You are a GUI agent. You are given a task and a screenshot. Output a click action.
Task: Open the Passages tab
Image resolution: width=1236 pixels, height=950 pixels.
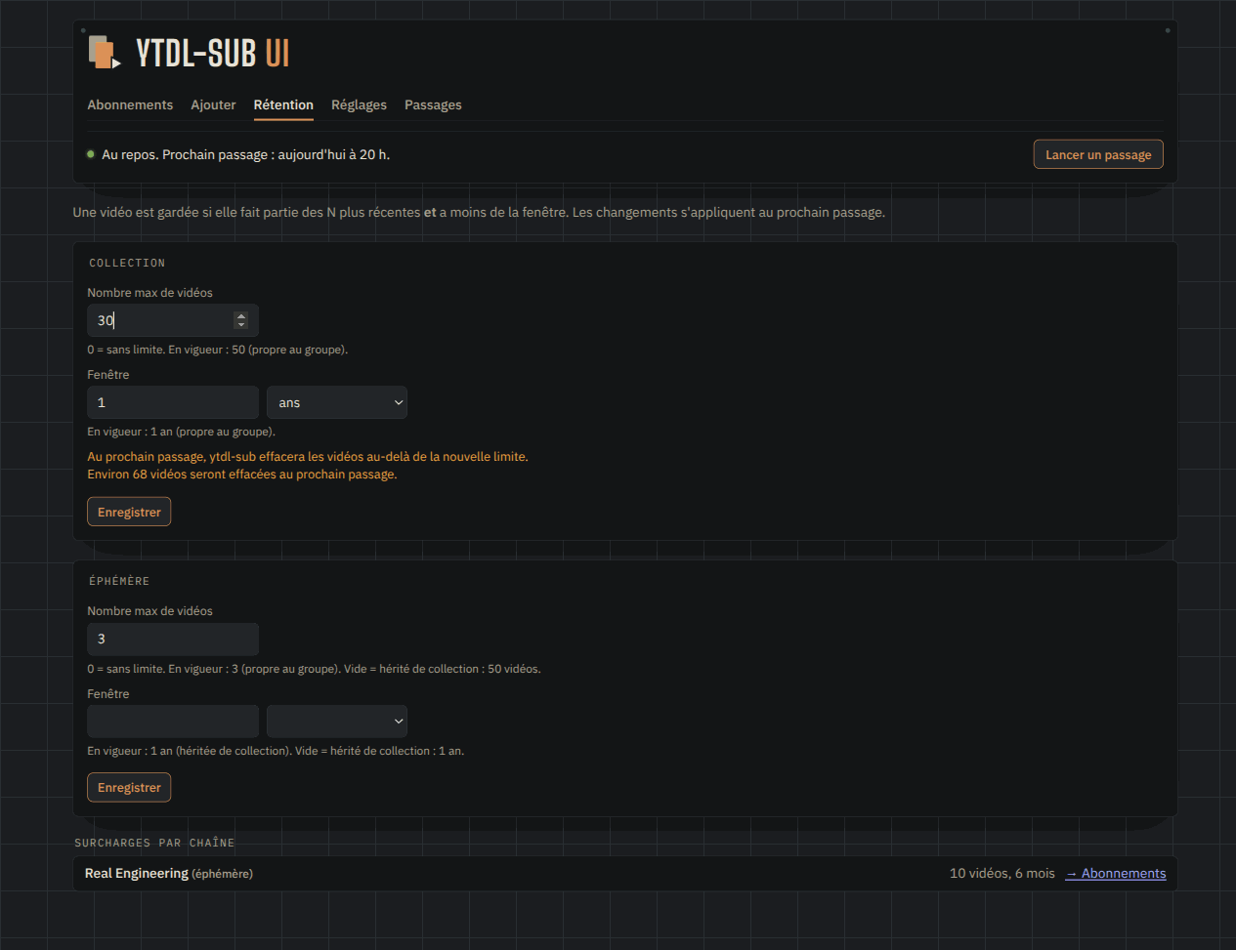pos(433,104)
